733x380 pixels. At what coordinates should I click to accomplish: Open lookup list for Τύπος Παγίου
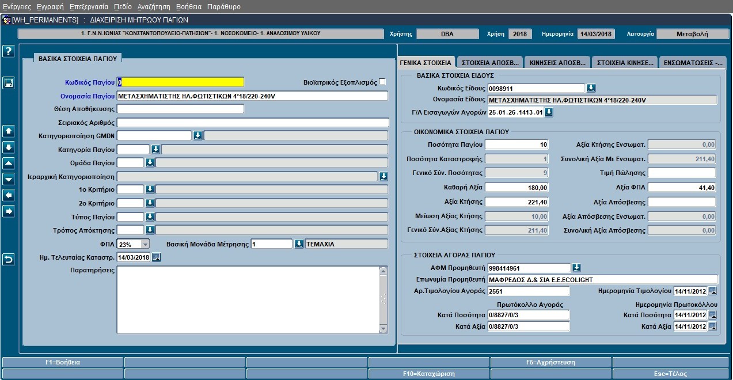(x=150, y=217)
